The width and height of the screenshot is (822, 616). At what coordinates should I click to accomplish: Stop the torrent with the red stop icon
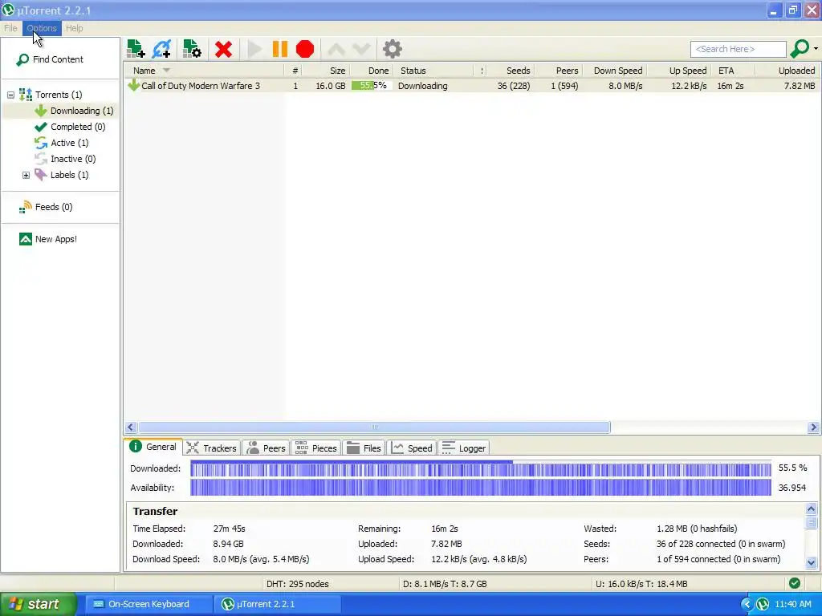[x=305, y=49]
